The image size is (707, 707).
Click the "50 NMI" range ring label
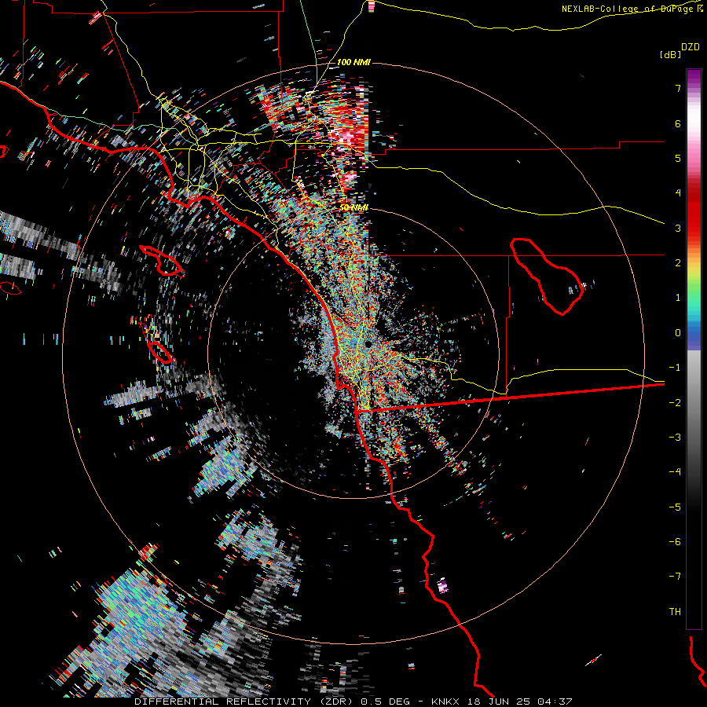point(353,207)
